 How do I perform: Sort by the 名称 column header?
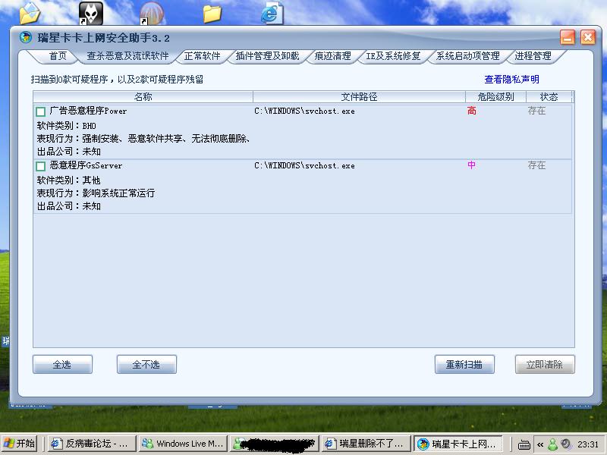click(143, 97)
